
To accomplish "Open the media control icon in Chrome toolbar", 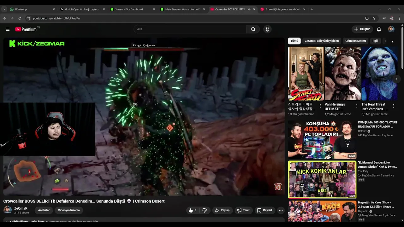I will pos(384,18).
